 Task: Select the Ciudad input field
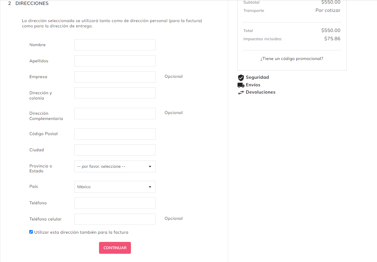pyautogui.click(x=115, y=150)
